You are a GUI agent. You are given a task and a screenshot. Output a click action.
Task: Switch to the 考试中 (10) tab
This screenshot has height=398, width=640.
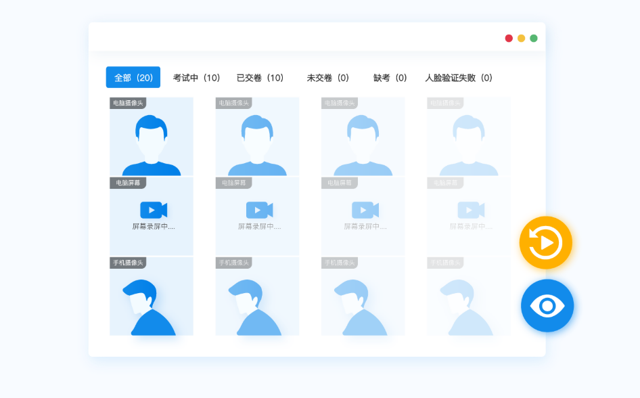(x=196, y=78)
